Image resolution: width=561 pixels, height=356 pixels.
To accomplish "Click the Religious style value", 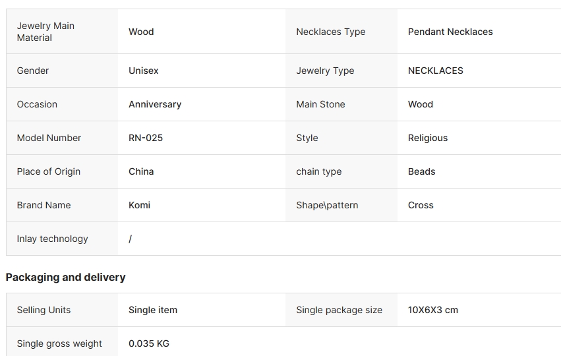I will pyautogui.click(x=428, y=138).
